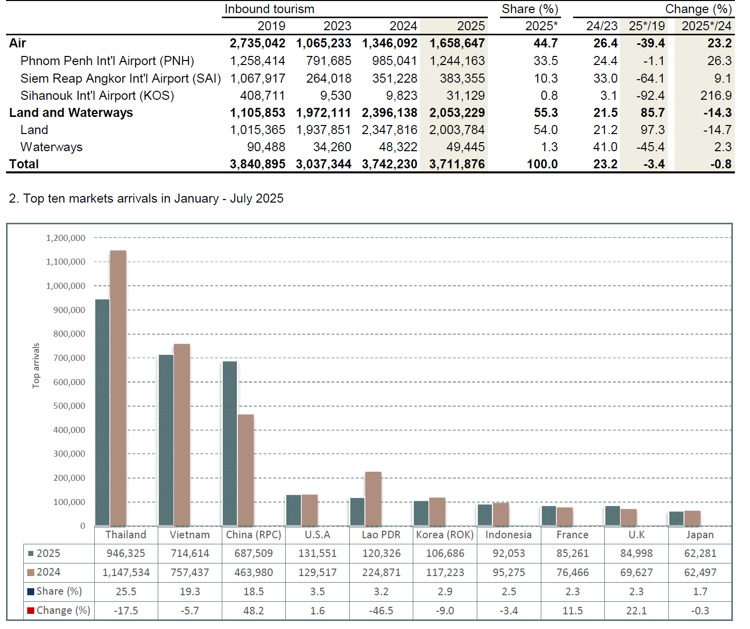Select Thailand's 2024 bar in chart
This screenshot has width=750, height=629.
(118, 388)
